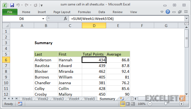Save the workbook with the floppy icon
Screen dimensions: 191x109
pyautogui.click(x=12, y=5)
